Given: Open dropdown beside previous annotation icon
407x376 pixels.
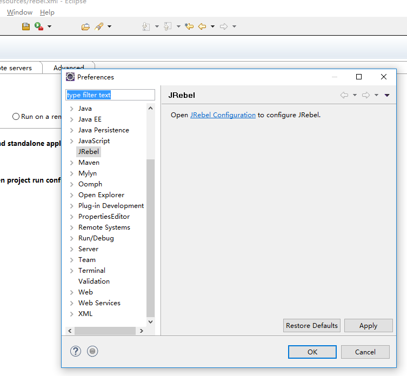Looking at the screenshot, I should [x=178, y=26].
